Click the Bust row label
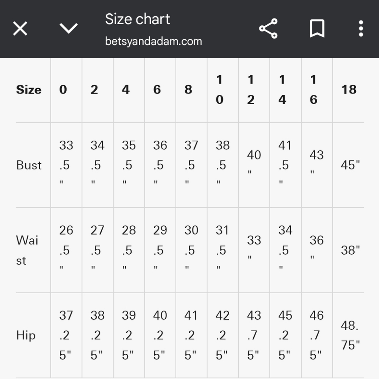This screenshot has height=379, width=379. (29, 165)
